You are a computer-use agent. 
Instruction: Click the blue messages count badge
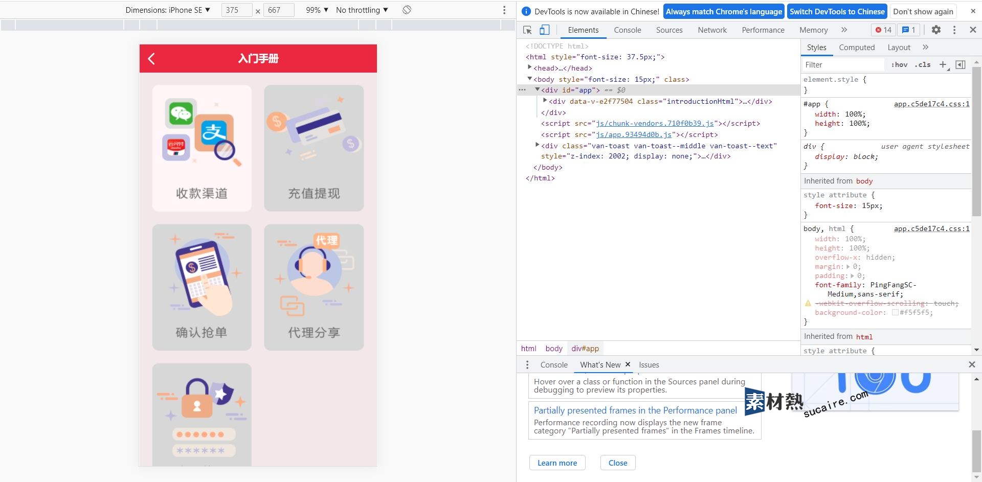(x=909, y=30)
